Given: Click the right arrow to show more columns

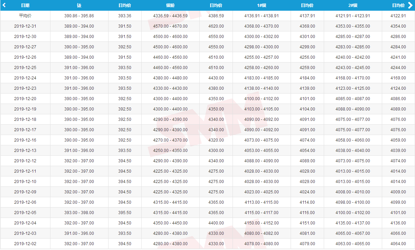Looking at the screenshot, I should [410, 5].
